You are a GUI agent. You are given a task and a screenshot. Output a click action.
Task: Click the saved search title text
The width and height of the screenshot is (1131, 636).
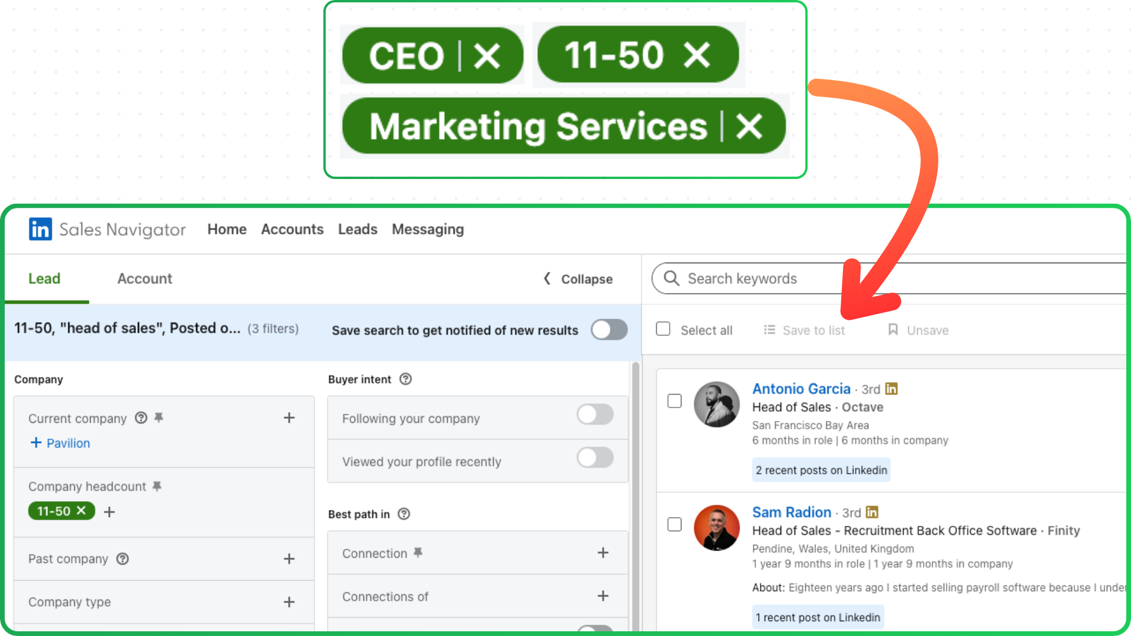127,328
